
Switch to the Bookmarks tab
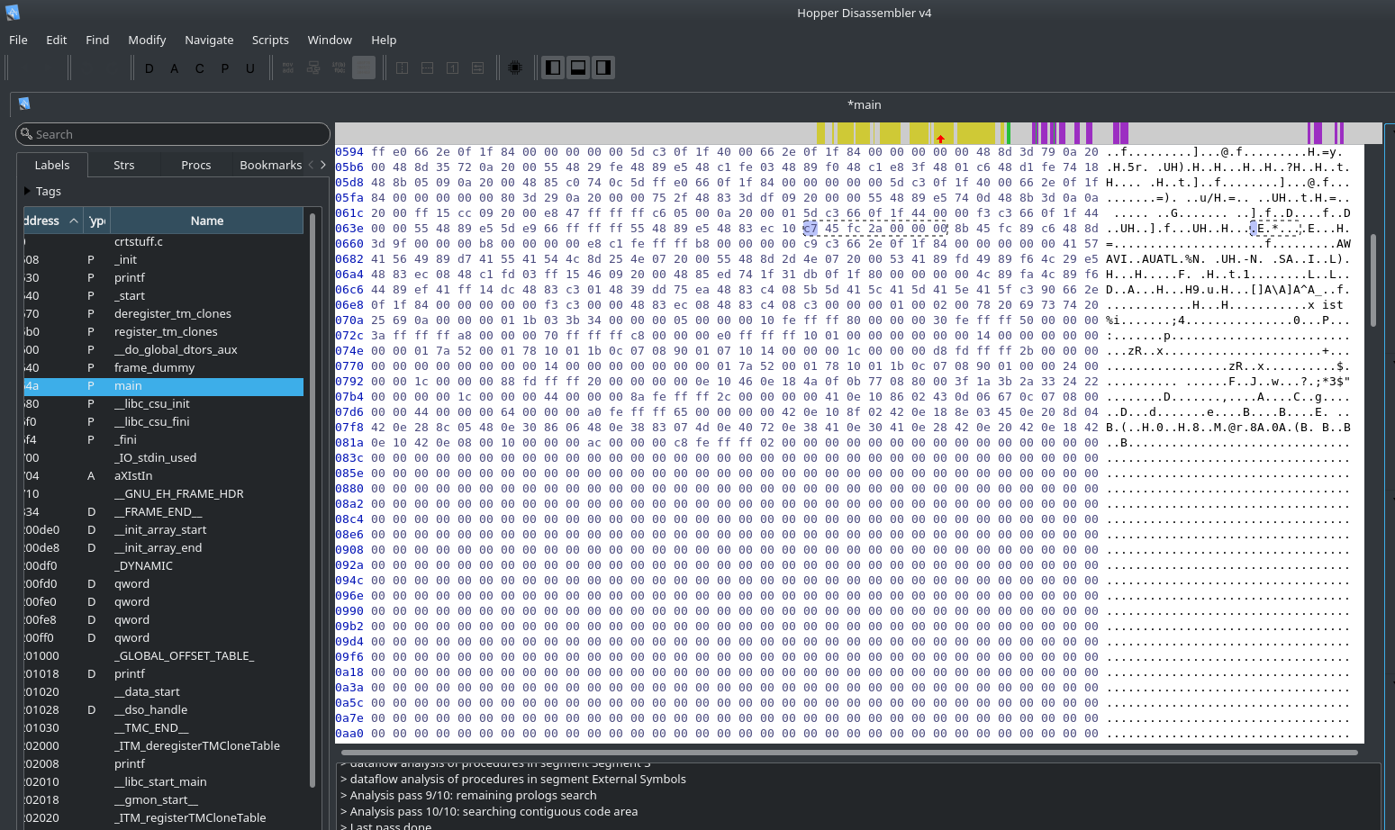click(x=270, y=165)
